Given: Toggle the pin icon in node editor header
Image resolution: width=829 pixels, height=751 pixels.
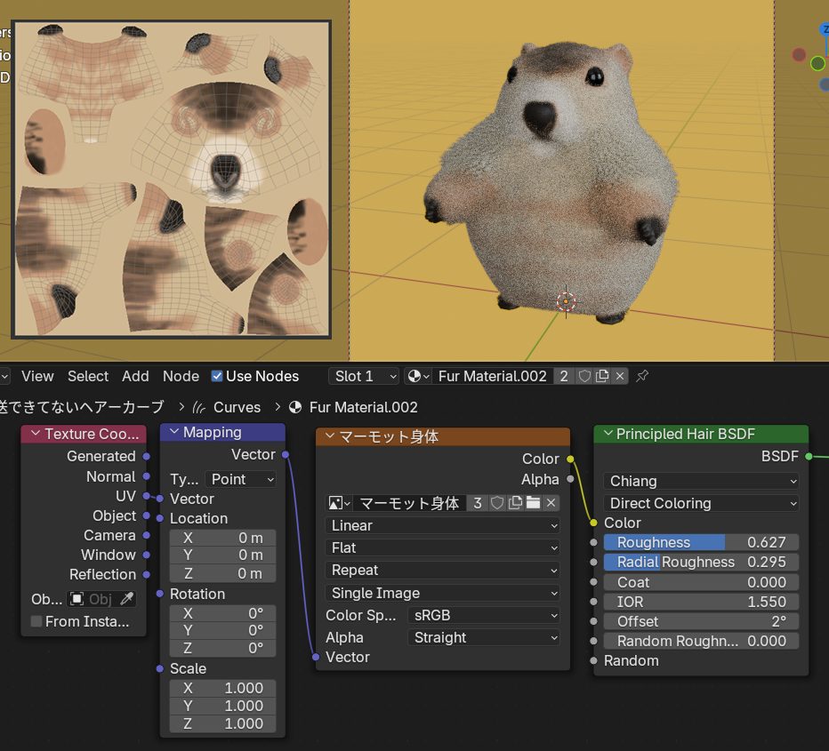Looking at the screenshot, I should pos(642,376).
